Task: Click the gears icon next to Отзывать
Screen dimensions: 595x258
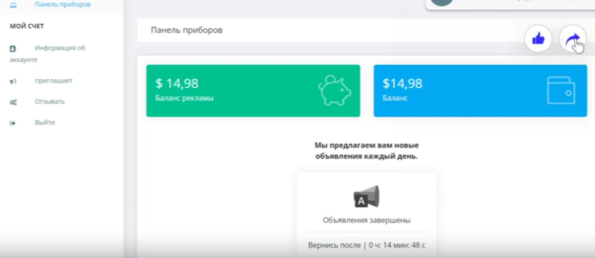Action: [13, 102]
